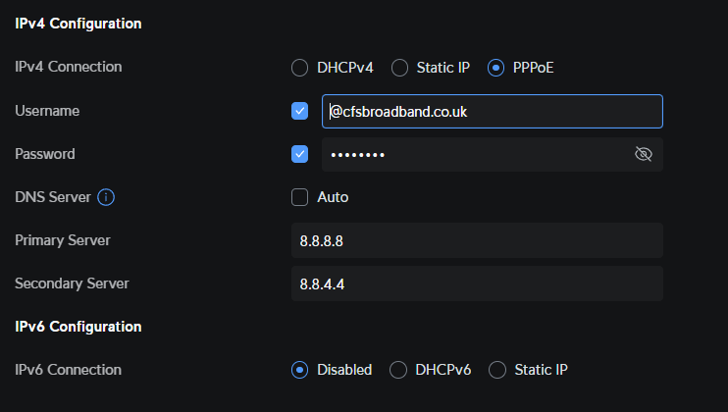Select Disabled for IPv6 connection
728x412 pixels.
(x=300, y=370)
